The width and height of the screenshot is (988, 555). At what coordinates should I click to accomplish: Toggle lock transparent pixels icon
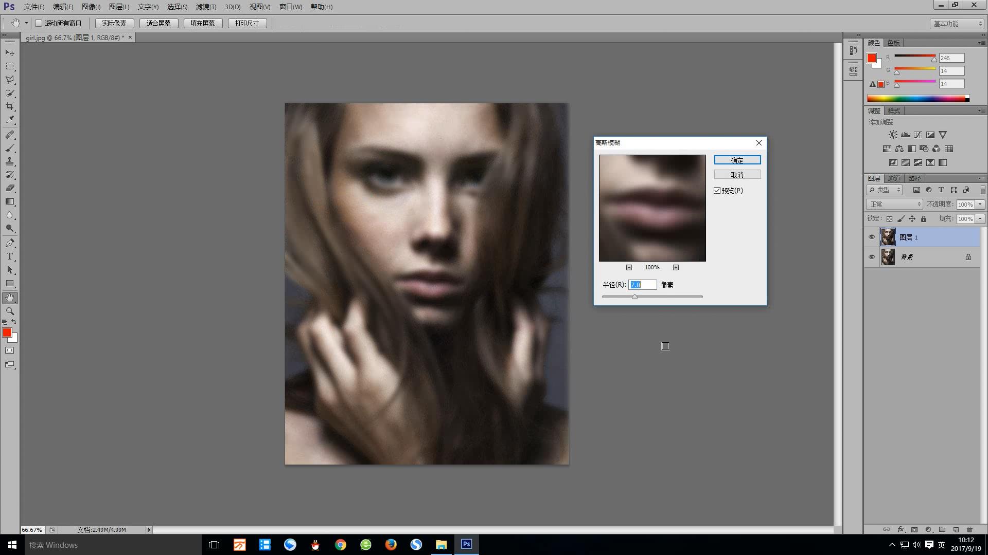[x=889, y=219]
